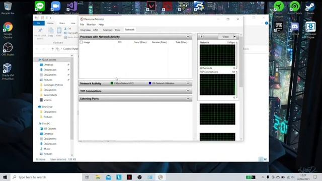Select OneDrive in the navigation pane
322x181 pixels.
tap(47, 107)
